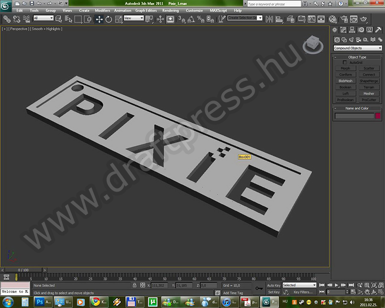Click the Select and Manipulate icon

160,19
